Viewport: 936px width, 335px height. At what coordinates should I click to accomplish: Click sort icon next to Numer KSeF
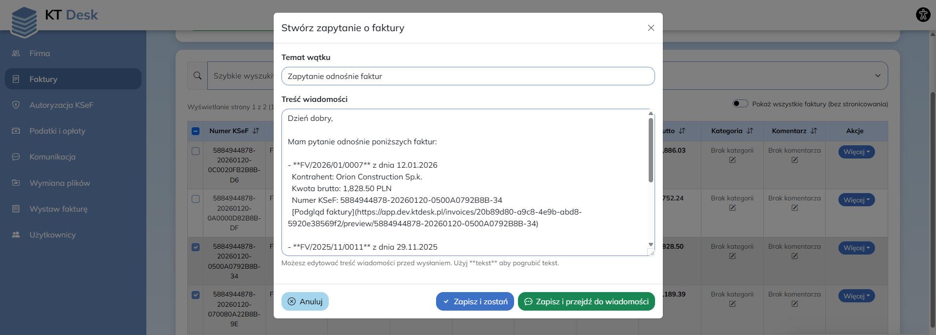point(256,131)
